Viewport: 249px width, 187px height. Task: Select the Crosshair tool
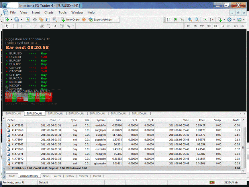pyautogui.click(x=14, y=26)
